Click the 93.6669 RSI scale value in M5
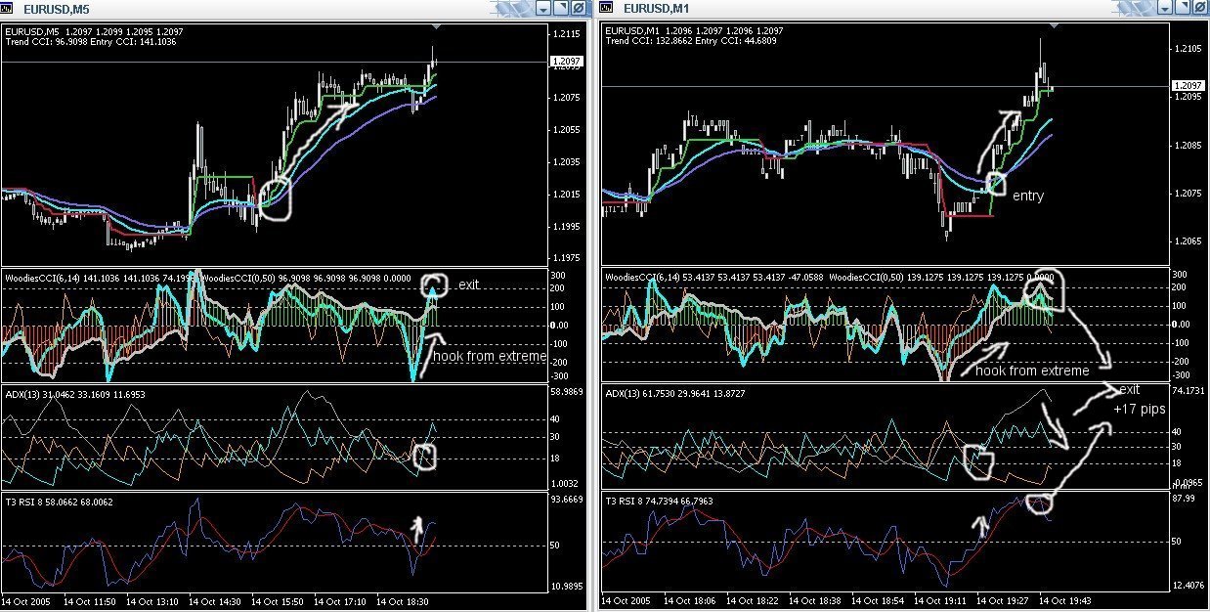 [568, 499]
